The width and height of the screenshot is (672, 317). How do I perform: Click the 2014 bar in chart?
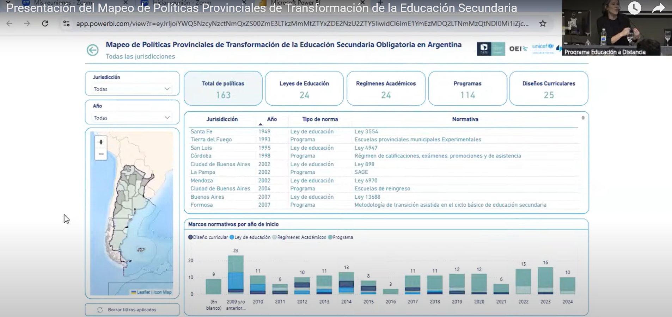346,283
